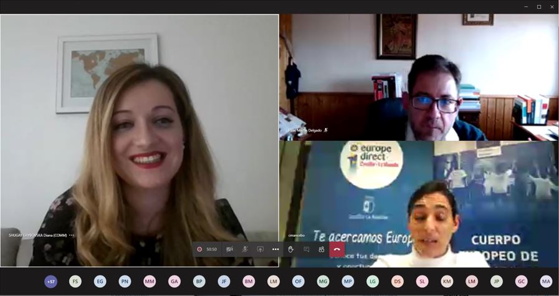
Task: Raise your hand in the meeting
Action: pos(291,249)
